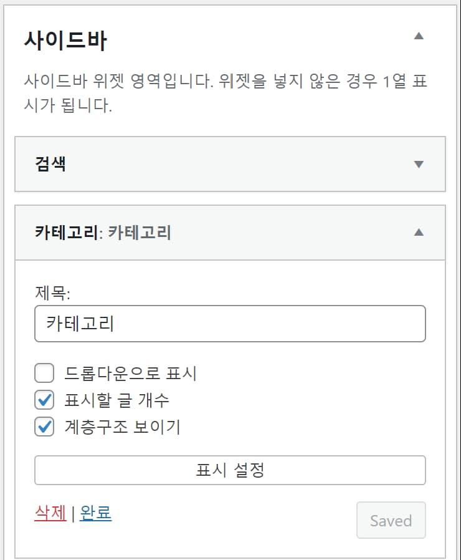
Task: Uncheck the 계층구조 보이기 checkbox
Action: (44, 427)
